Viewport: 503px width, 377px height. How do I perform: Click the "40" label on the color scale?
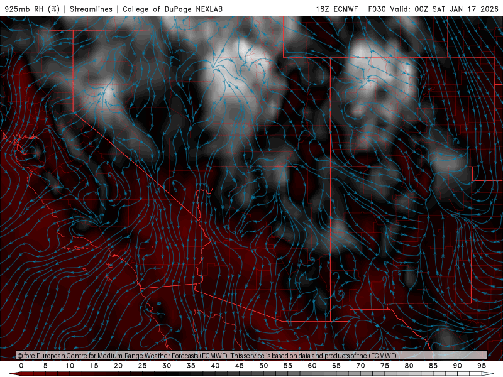pos(215,366)
